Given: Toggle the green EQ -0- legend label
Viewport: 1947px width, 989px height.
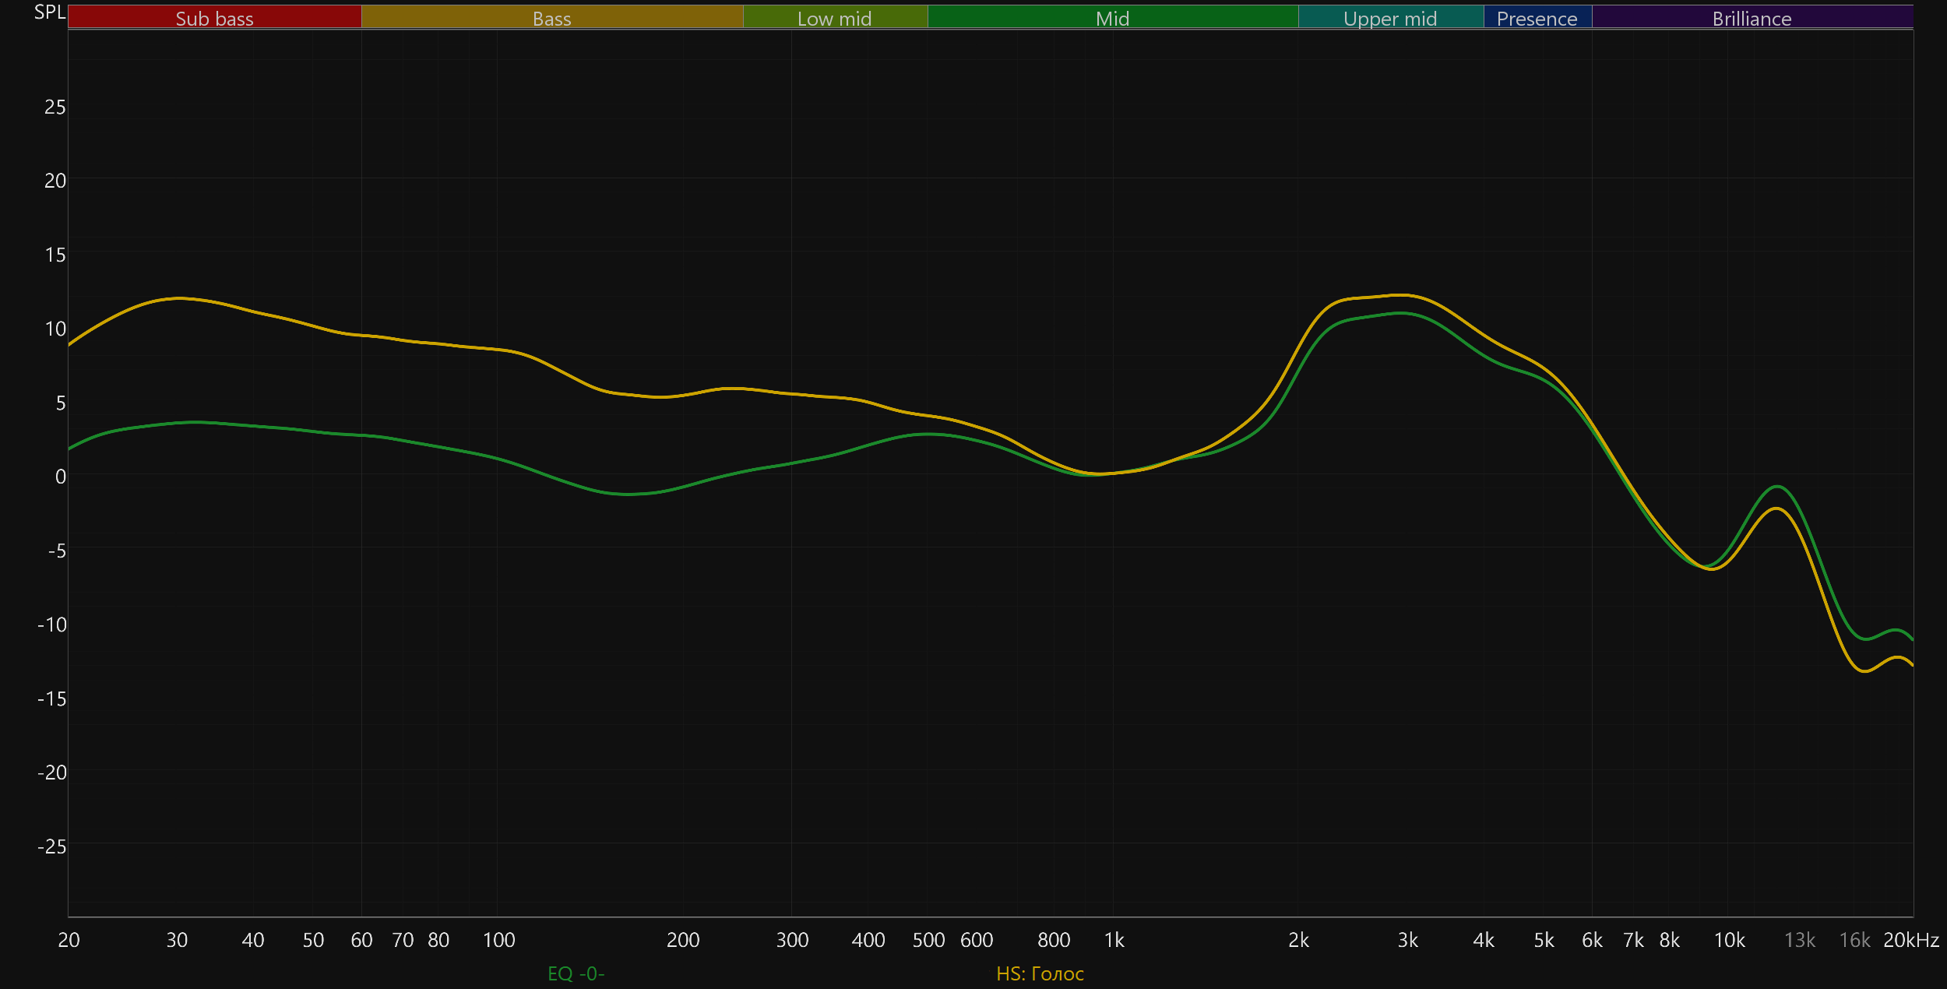Looking at the screenshot, I should tap(576, 973).
